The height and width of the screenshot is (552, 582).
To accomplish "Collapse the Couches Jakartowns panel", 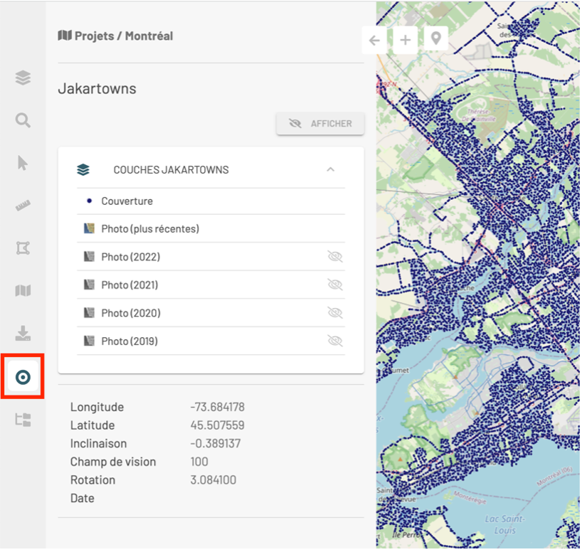I will 330,169.
